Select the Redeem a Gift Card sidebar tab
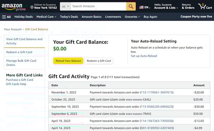The image size is (214, 131). click(24, 52)
